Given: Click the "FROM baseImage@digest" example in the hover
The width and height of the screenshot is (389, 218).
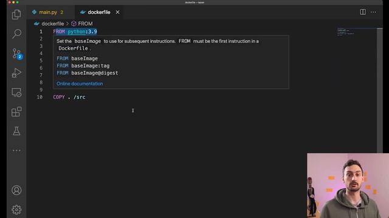Looking at the screenshot, I should coord(88,73).
